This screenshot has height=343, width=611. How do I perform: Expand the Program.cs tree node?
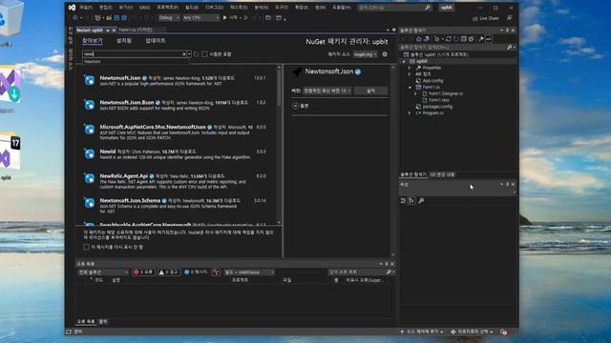tap(410, 113)
